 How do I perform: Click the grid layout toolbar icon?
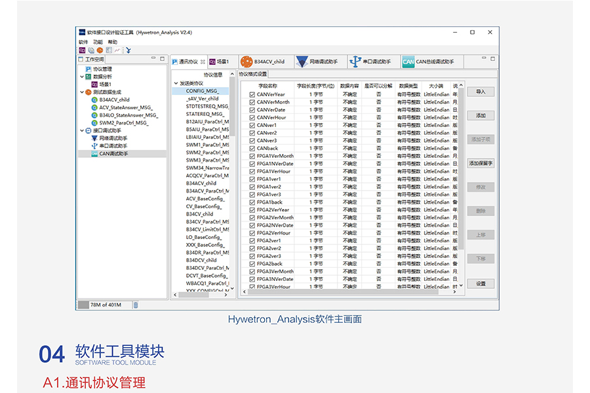109,50
